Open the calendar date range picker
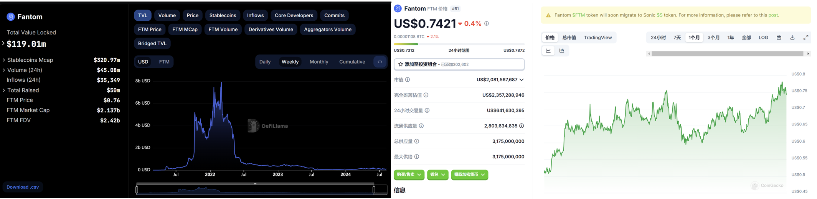The width and height of the screenshot is (817, 199). point(779,38)
